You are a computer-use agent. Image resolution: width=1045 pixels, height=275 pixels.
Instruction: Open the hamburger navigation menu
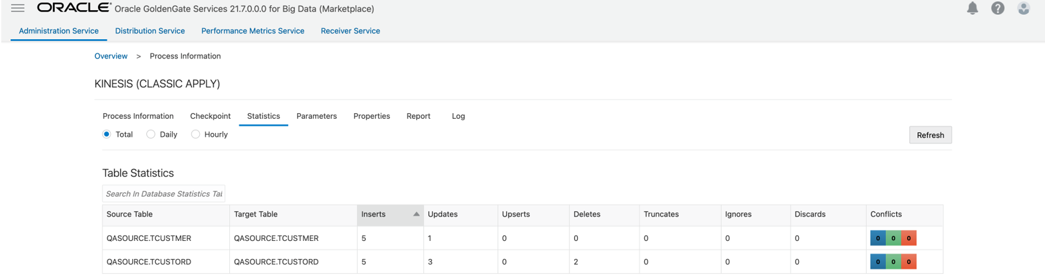(18, 8)
